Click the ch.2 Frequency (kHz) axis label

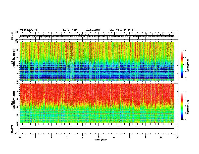pyautogui.click(x=13, y=100)
